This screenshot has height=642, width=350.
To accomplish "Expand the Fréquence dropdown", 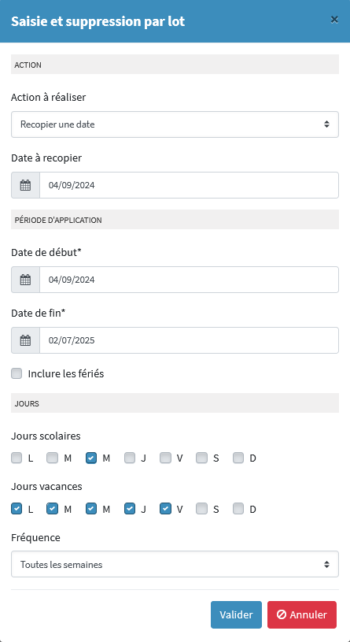I will coord(175,564).
